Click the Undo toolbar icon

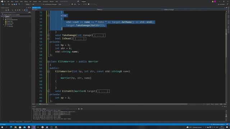19,4
